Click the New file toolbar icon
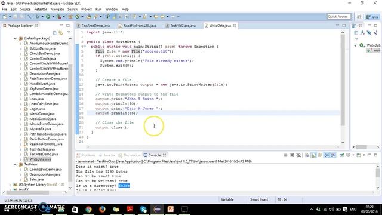Screen dimensions: 382x215 (5, 17)
